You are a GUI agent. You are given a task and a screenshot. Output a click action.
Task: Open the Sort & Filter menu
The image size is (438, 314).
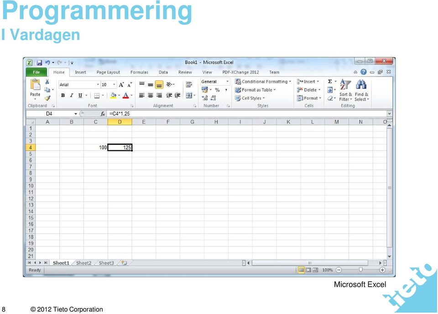coord(345,90)
